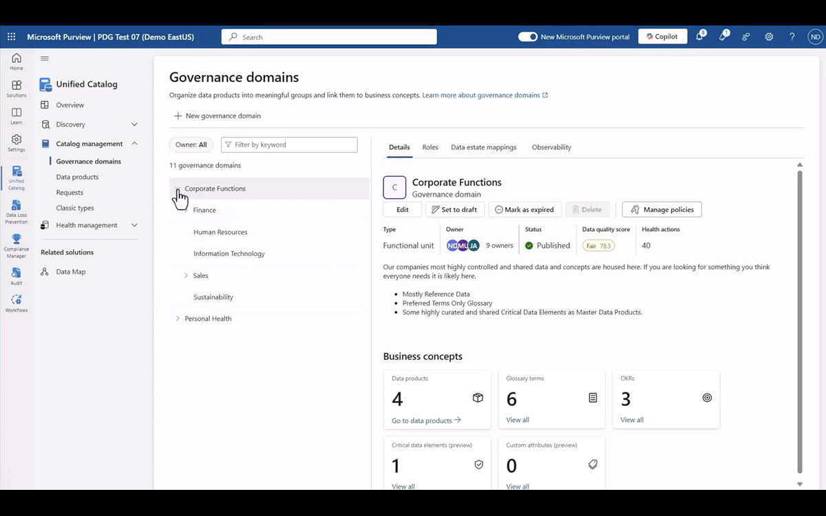Image resolution: width=826 pixels, height=516 pixels.
Task: Open Learn more about governance domains link
Action: [485, 95]
